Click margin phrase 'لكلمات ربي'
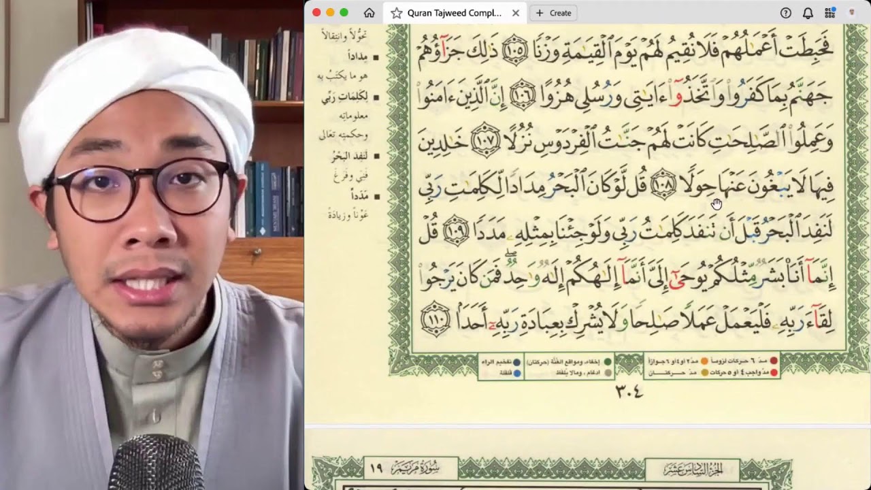Screen dimensions: 871x490 [345, 97]
